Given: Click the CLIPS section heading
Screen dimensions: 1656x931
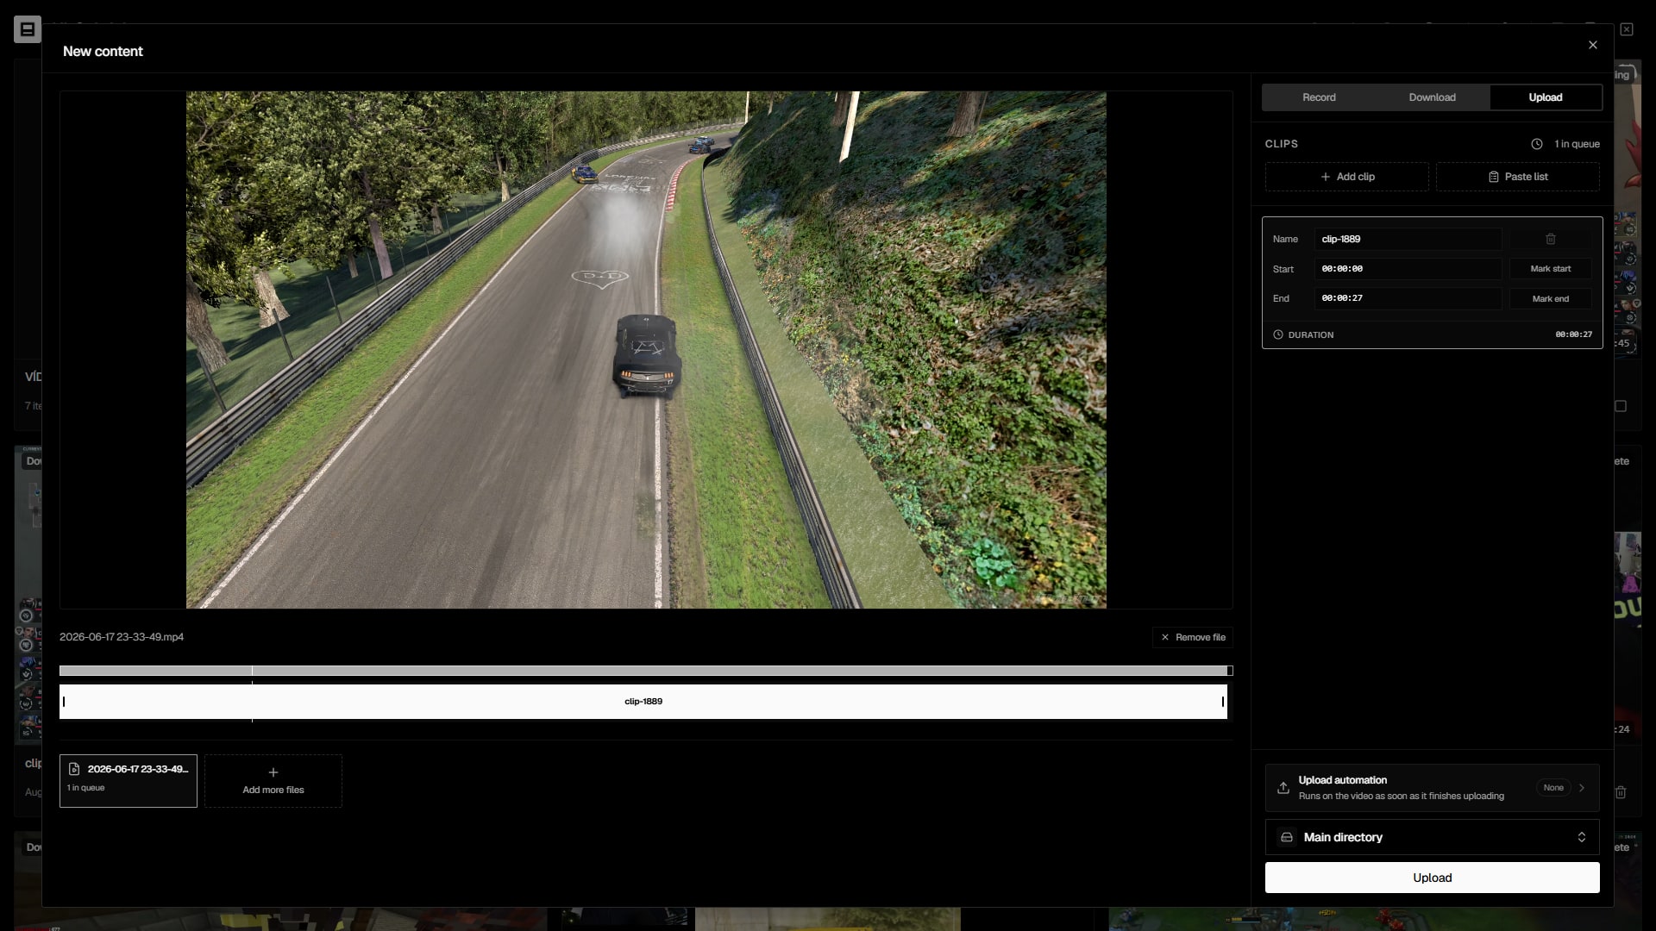Looking at the screenshot, I should [1281, 144].
